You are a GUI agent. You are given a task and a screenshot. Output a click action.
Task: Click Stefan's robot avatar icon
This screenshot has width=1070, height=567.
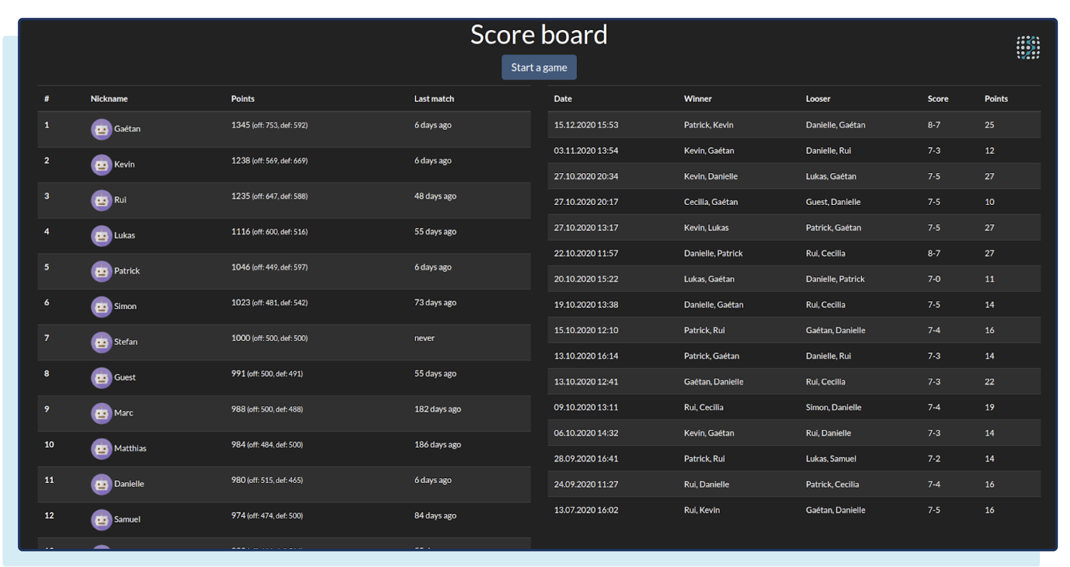click(x=101, y=342)
